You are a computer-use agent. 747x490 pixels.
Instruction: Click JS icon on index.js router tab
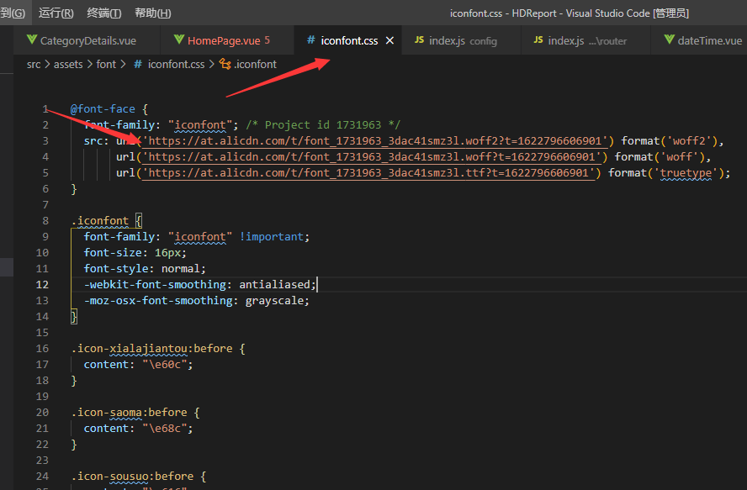click(538, 40)
